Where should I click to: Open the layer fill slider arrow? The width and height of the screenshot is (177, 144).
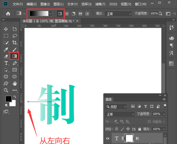[164, 129]
